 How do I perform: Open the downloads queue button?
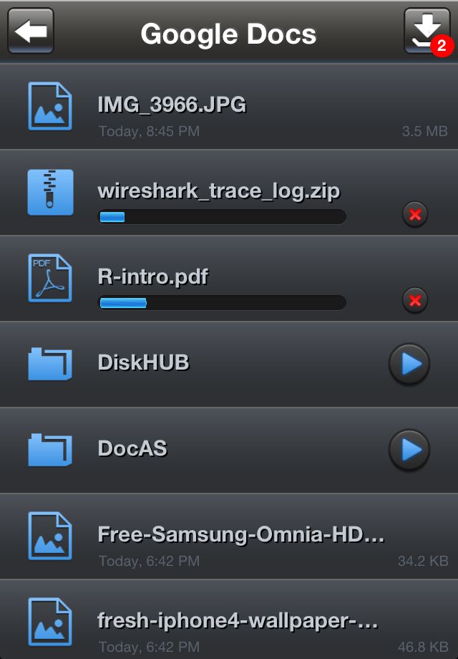coord(427,31)
